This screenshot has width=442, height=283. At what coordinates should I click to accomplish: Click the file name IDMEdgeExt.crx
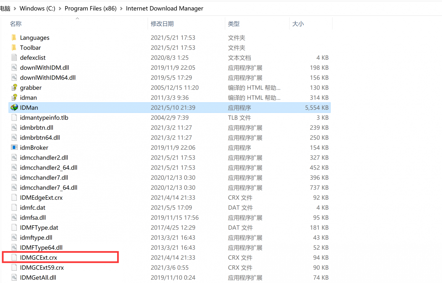pyautogui.click(x=41, y=198)
